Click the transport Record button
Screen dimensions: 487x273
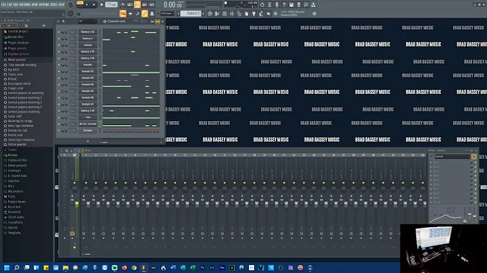point(101,5)
